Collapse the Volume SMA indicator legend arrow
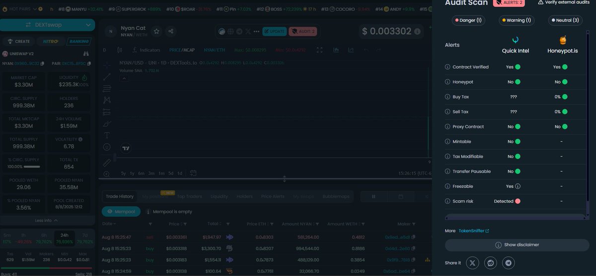596x276 pixels. [124, 78]
